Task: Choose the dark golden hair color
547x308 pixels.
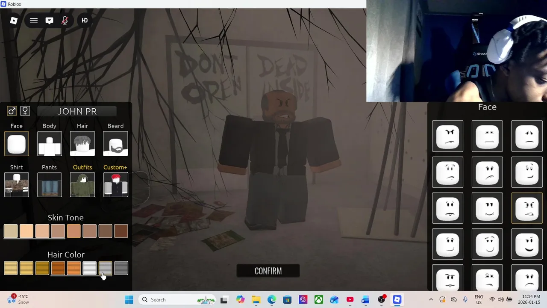Action: [x=42, y=268]
